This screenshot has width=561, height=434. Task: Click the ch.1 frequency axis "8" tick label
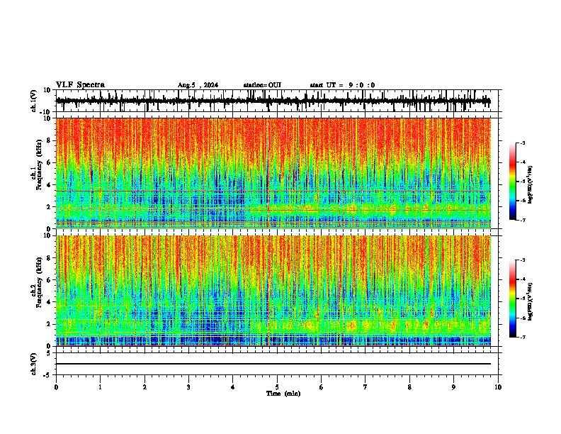click(50, 140)
